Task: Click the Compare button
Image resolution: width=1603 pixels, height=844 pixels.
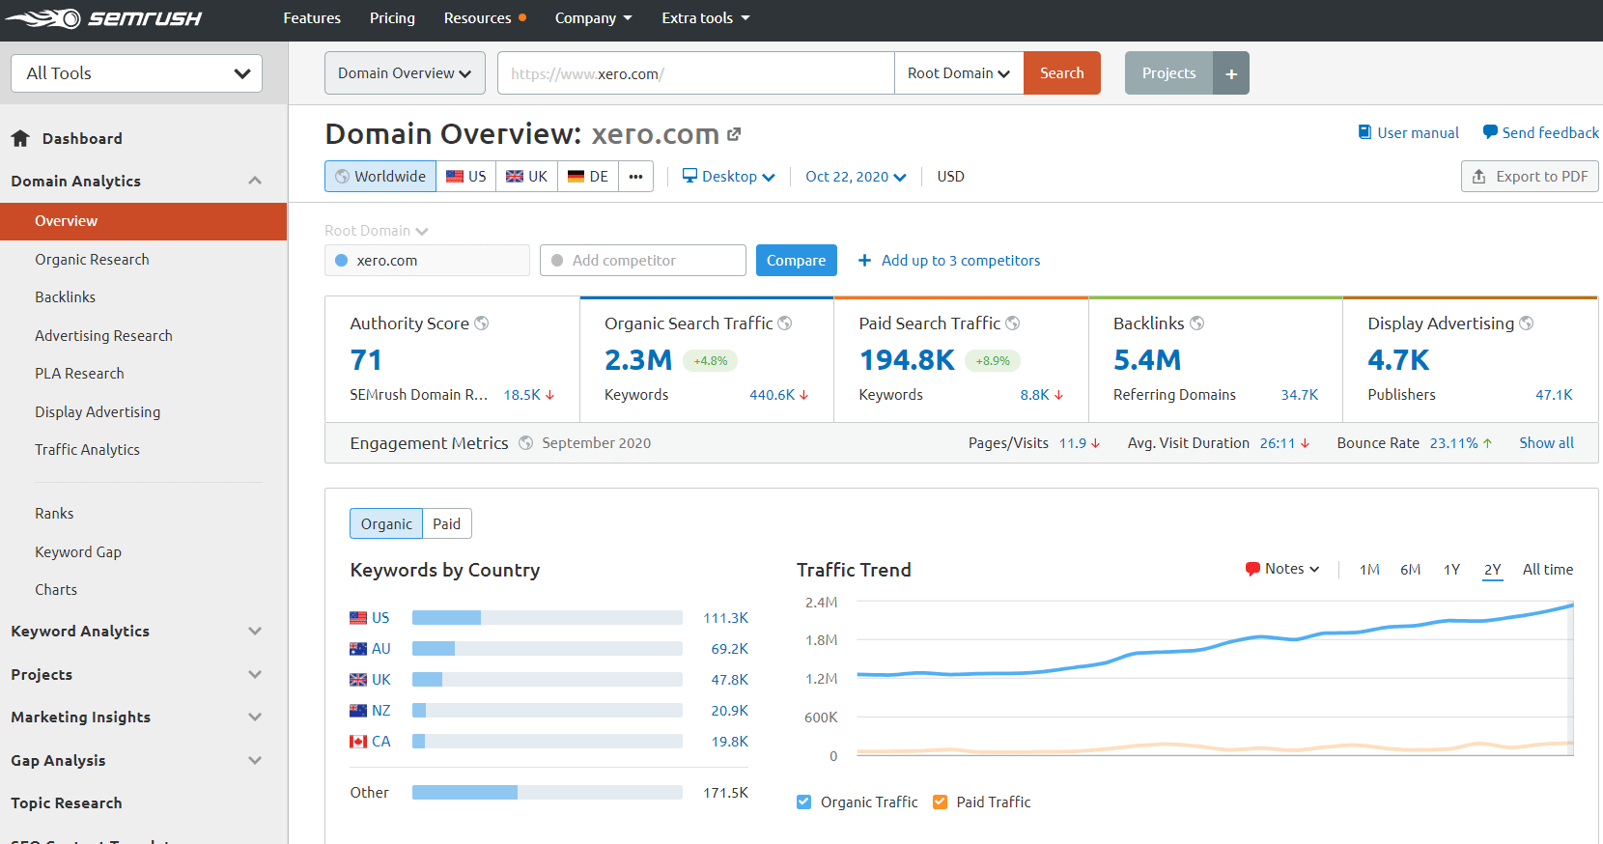Action: point(797,260)
